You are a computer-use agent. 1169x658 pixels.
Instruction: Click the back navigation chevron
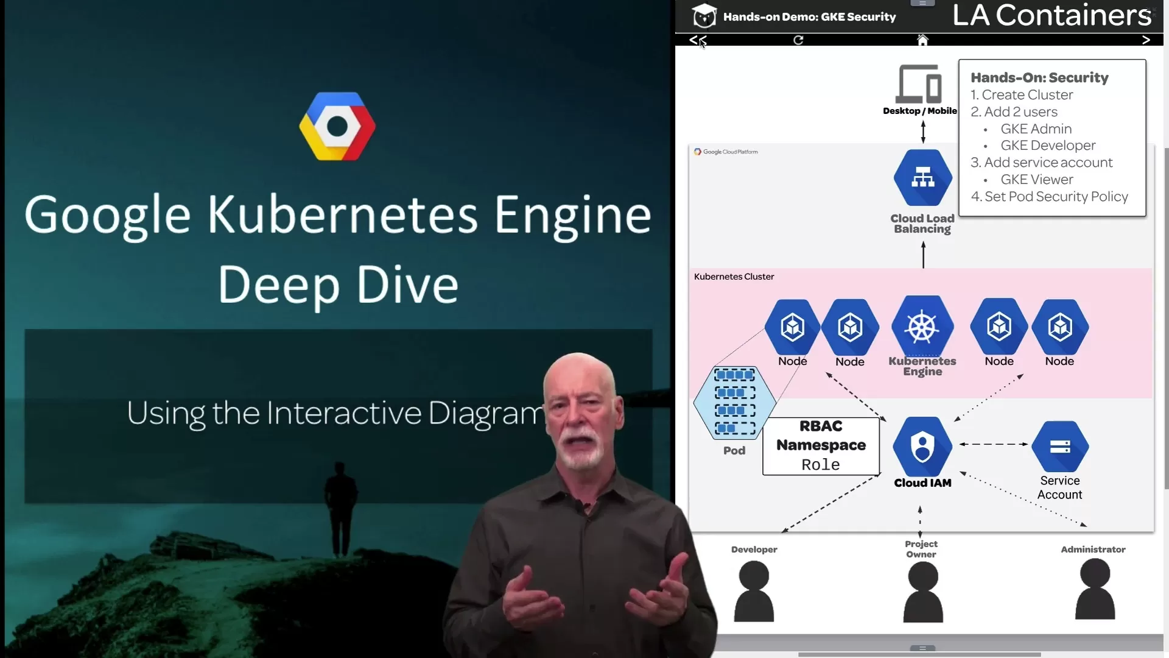click(696, 40)
